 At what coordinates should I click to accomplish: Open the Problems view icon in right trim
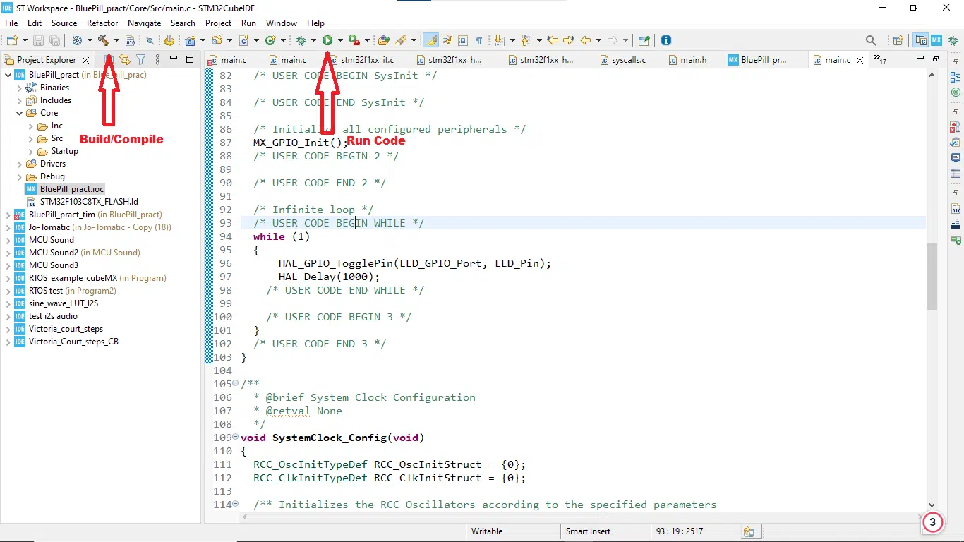pyautogui.click(x=956, y=127)
